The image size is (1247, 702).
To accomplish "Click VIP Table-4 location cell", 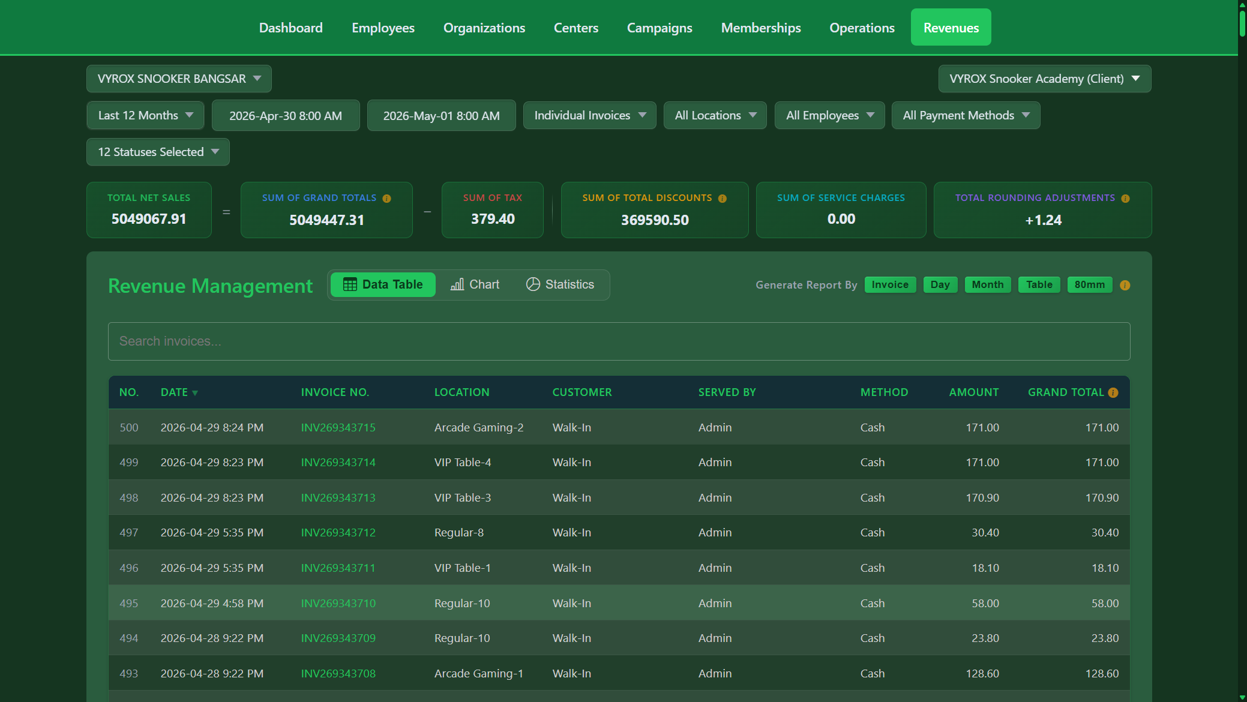I will [x=463, y=462].
